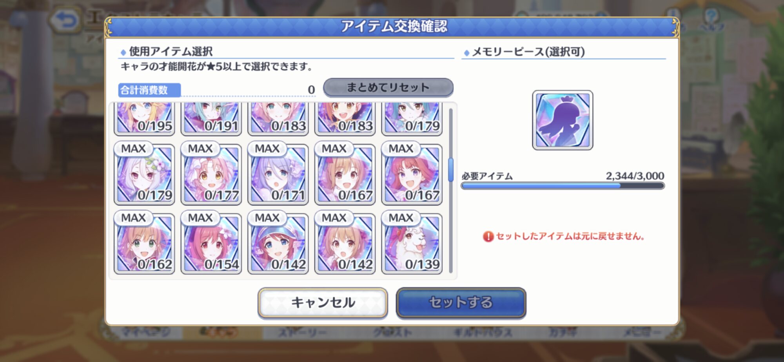Reset all selections with まとめてリセット
Viewport: 784px width, 362px height.
[x=388, y=87]
